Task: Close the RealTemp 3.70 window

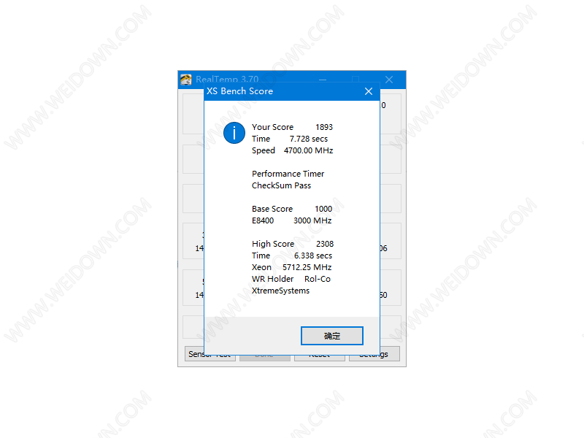Action: tap(389, 80)
